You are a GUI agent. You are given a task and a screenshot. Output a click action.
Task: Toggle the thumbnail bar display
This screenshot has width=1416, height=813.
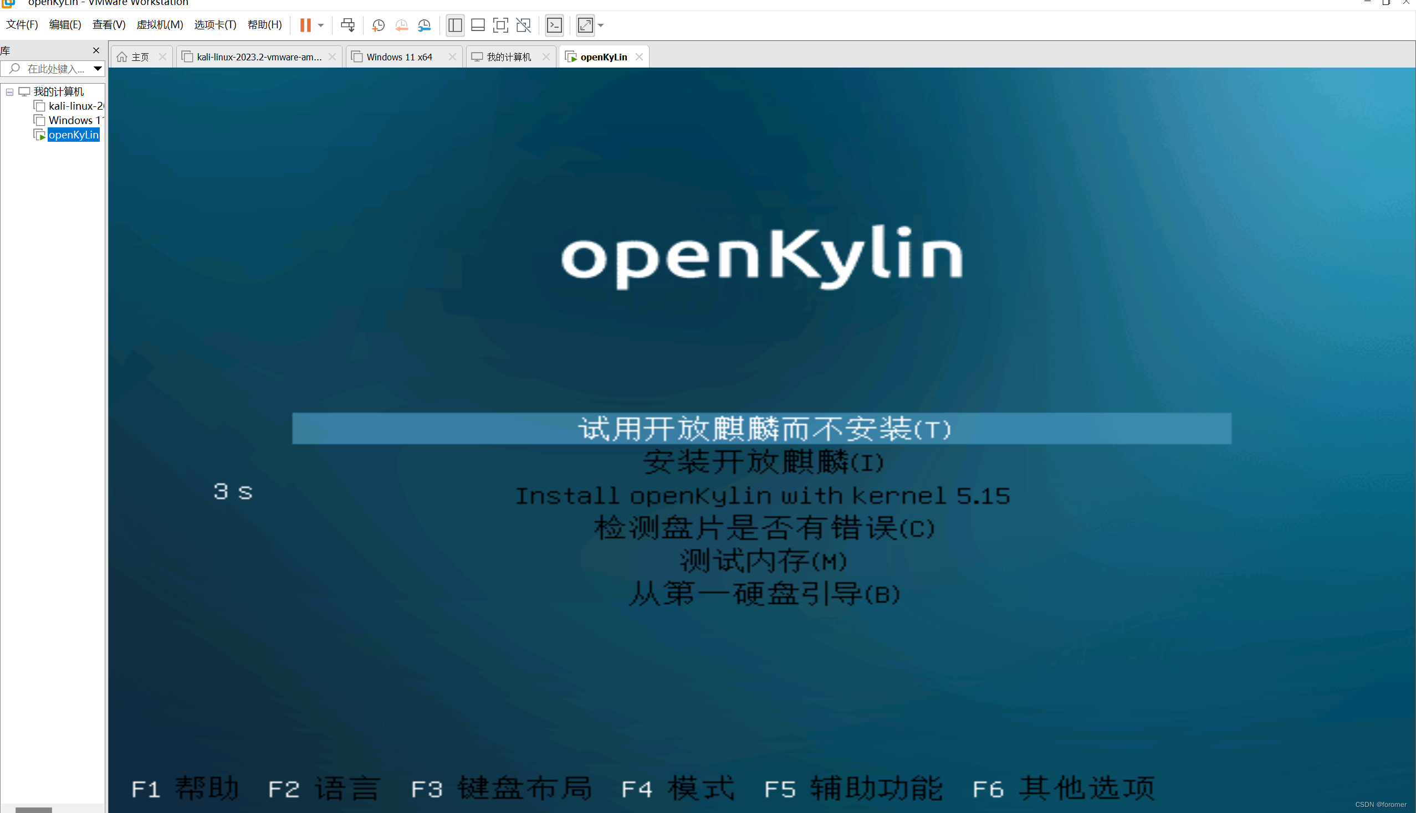(x=478, y=25)
